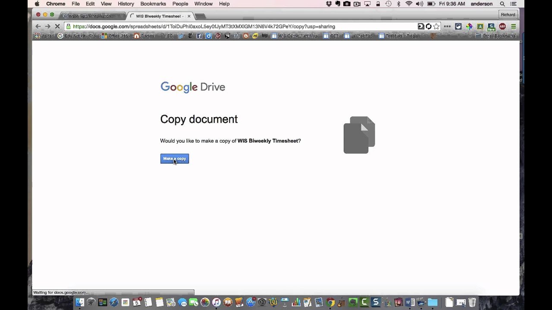This screenshot has width=552, height=310.
Task: Open the Apps shortcut in bookmarks bar
Action: (43, 36)
